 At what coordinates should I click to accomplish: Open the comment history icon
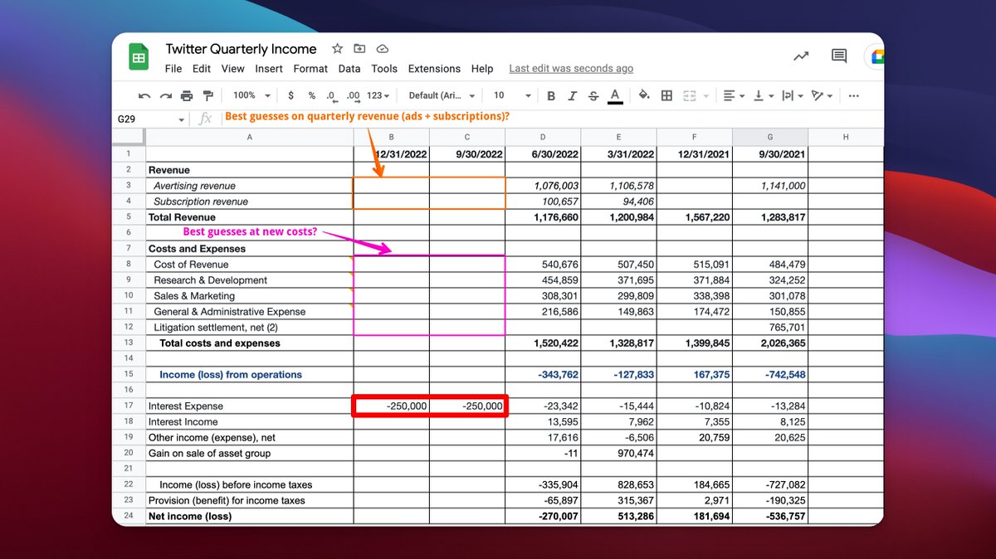pyautogui.click(x=839, y=56)
